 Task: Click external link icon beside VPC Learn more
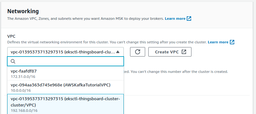click(x=232, y=42)
